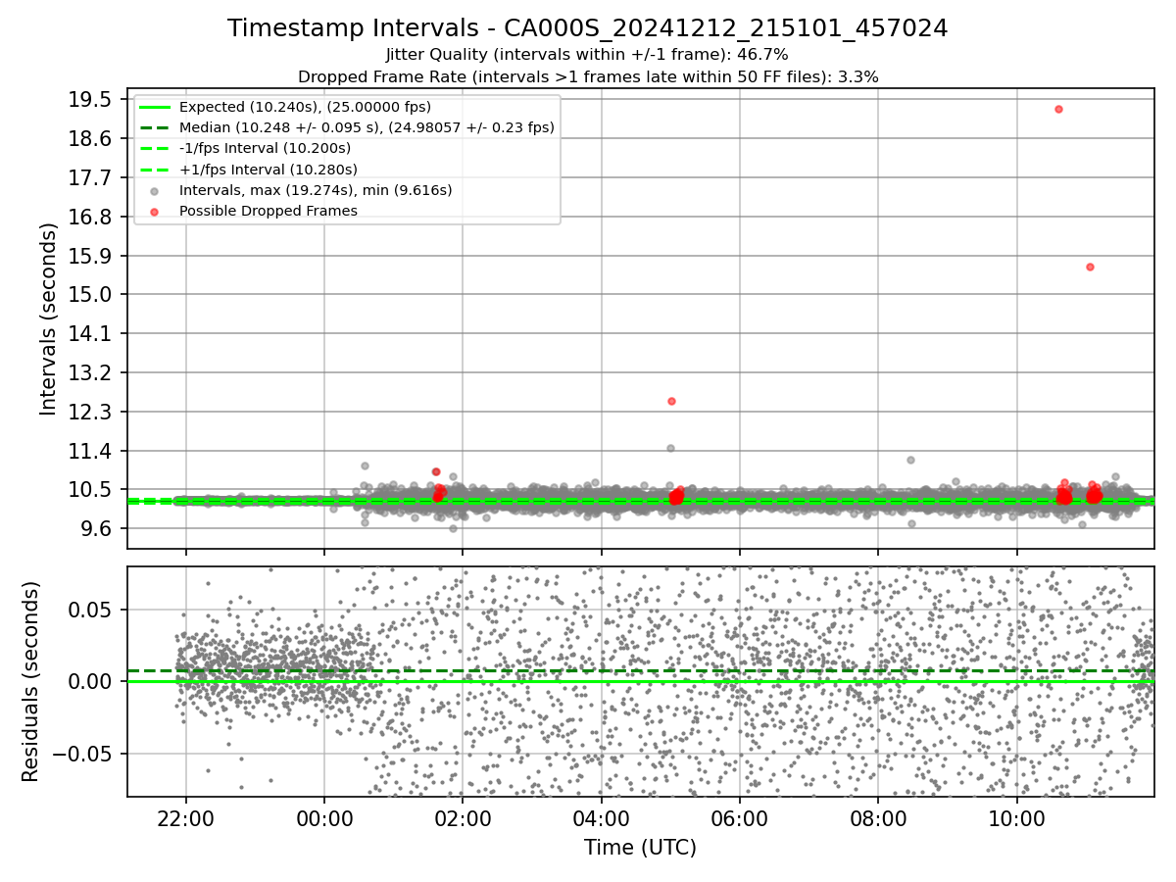Click the 11.4 y-axis tick label
The image size is (1176, 882).
90,451
